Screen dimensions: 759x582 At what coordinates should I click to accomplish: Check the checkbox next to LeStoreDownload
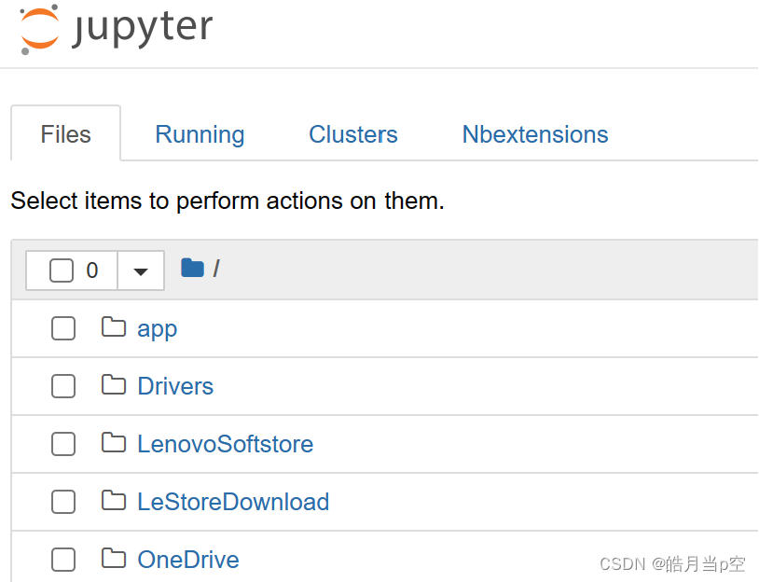[x=63, y=502]
